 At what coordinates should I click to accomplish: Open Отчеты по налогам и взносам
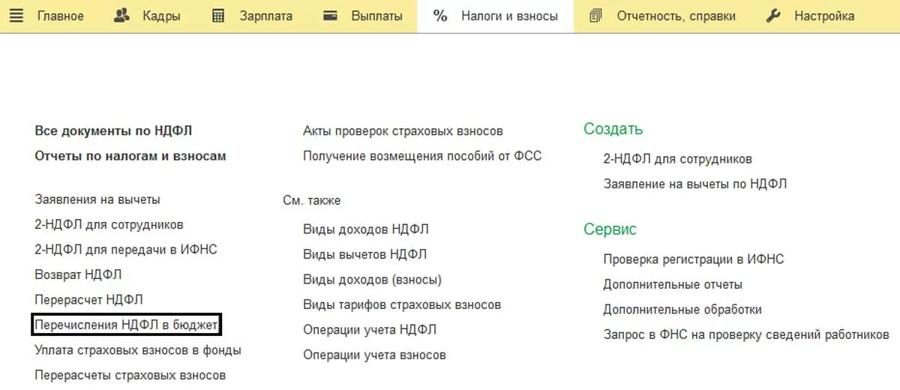(x=130, y=156)
